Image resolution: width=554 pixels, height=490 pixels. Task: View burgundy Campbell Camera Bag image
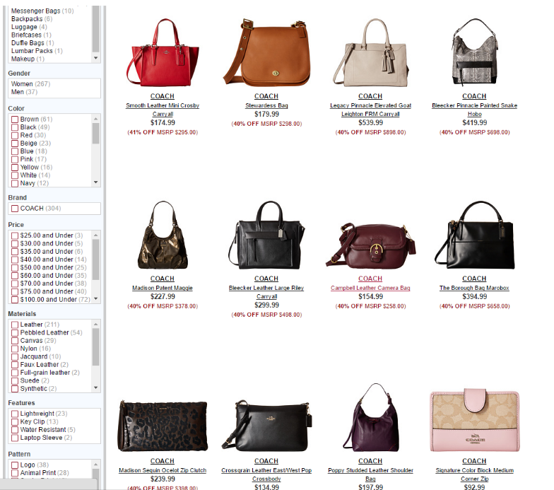370,245
